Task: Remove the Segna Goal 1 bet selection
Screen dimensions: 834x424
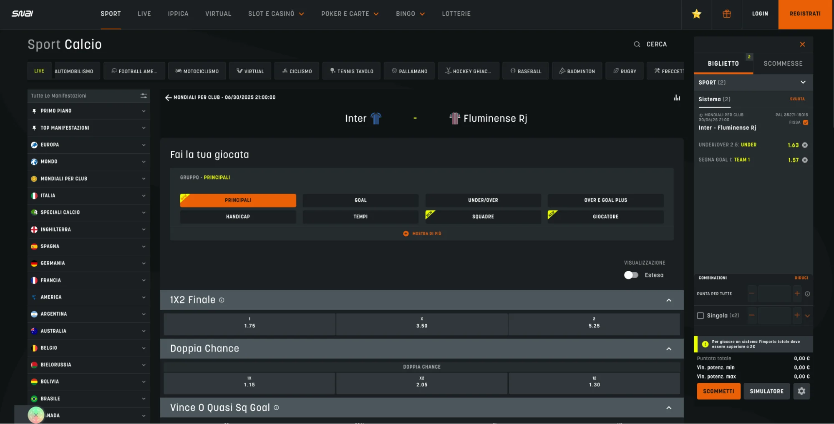Action: point(805,160)
